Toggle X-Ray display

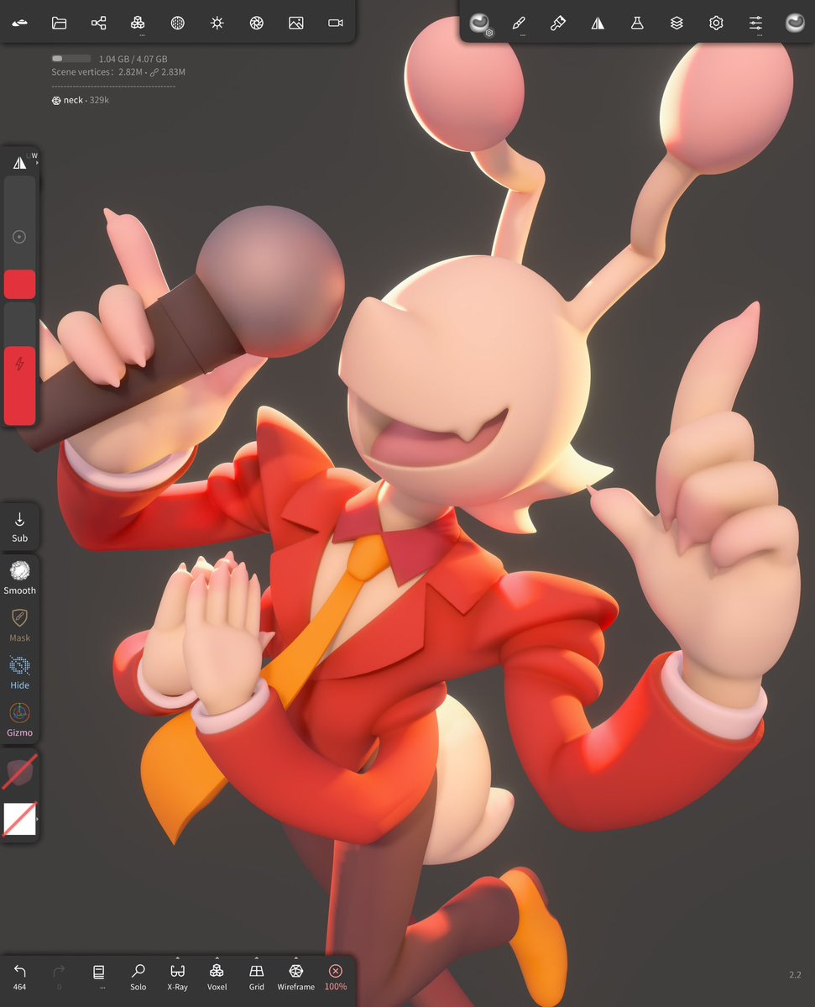(178, 977)
